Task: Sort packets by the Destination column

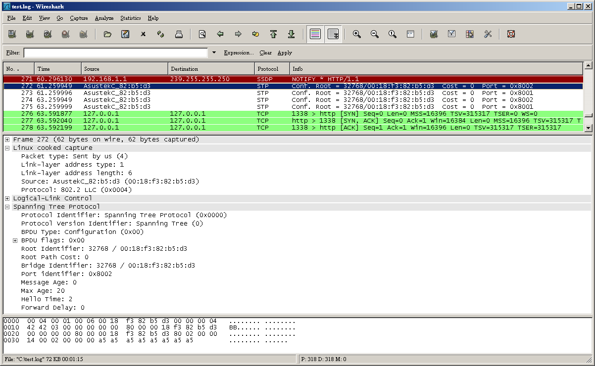Action: [211, 69]
